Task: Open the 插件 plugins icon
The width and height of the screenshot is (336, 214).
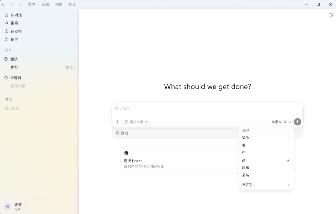Action: (x=7, y=39)
